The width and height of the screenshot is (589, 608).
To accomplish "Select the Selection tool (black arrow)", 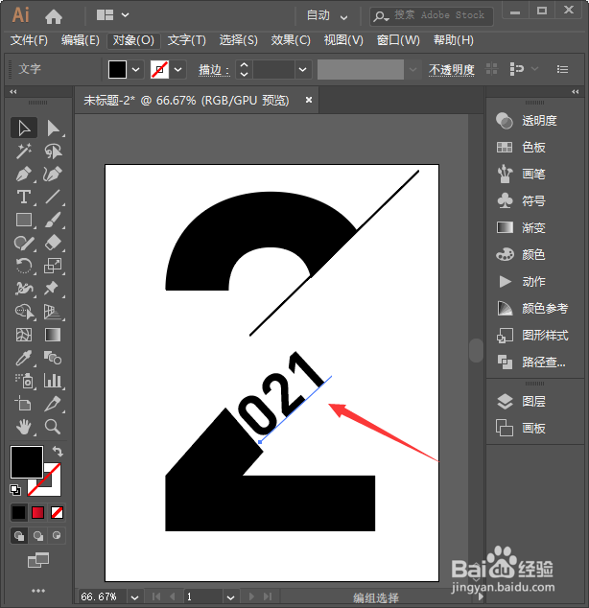I will tap(24, 128).
